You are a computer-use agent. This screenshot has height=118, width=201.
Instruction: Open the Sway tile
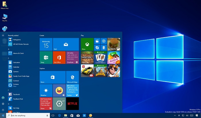pyautogui.click(x=46, y=58)
